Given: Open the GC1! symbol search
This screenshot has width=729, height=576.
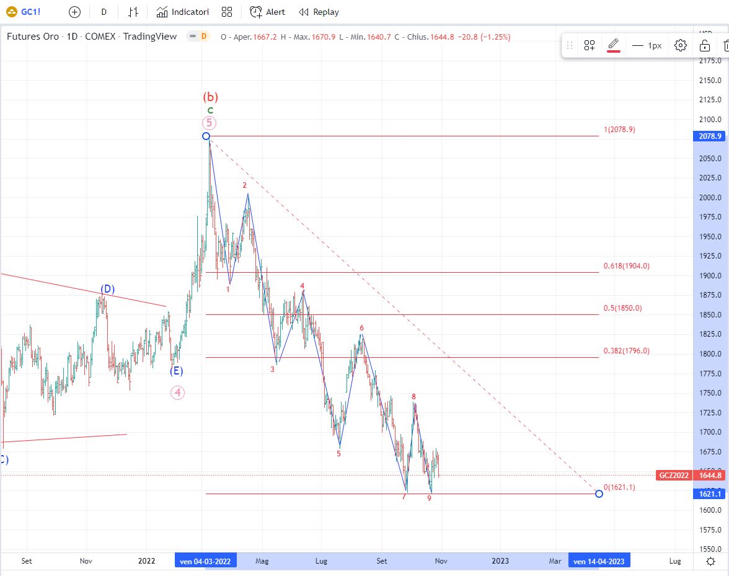Looking at the screenshot, I should pos(24,12).
